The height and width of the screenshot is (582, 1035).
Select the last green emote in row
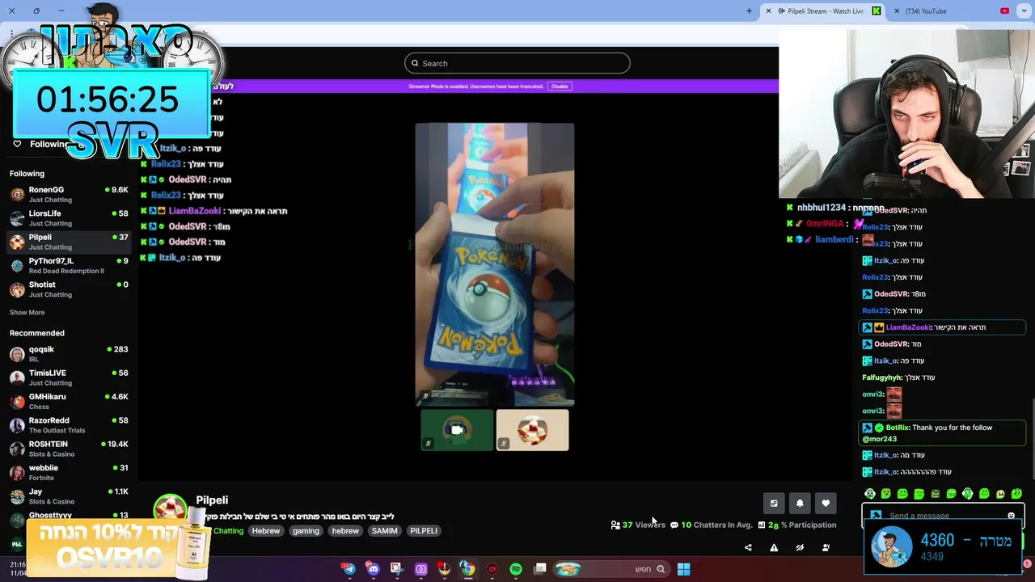tap(1016, 494)
